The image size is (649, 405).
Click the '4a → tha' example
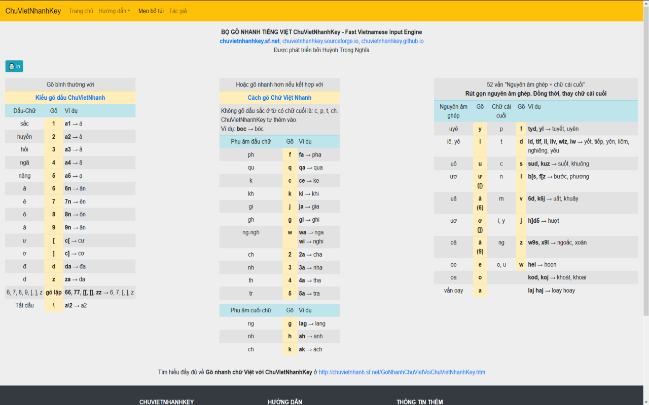click(x=310, y=280)
